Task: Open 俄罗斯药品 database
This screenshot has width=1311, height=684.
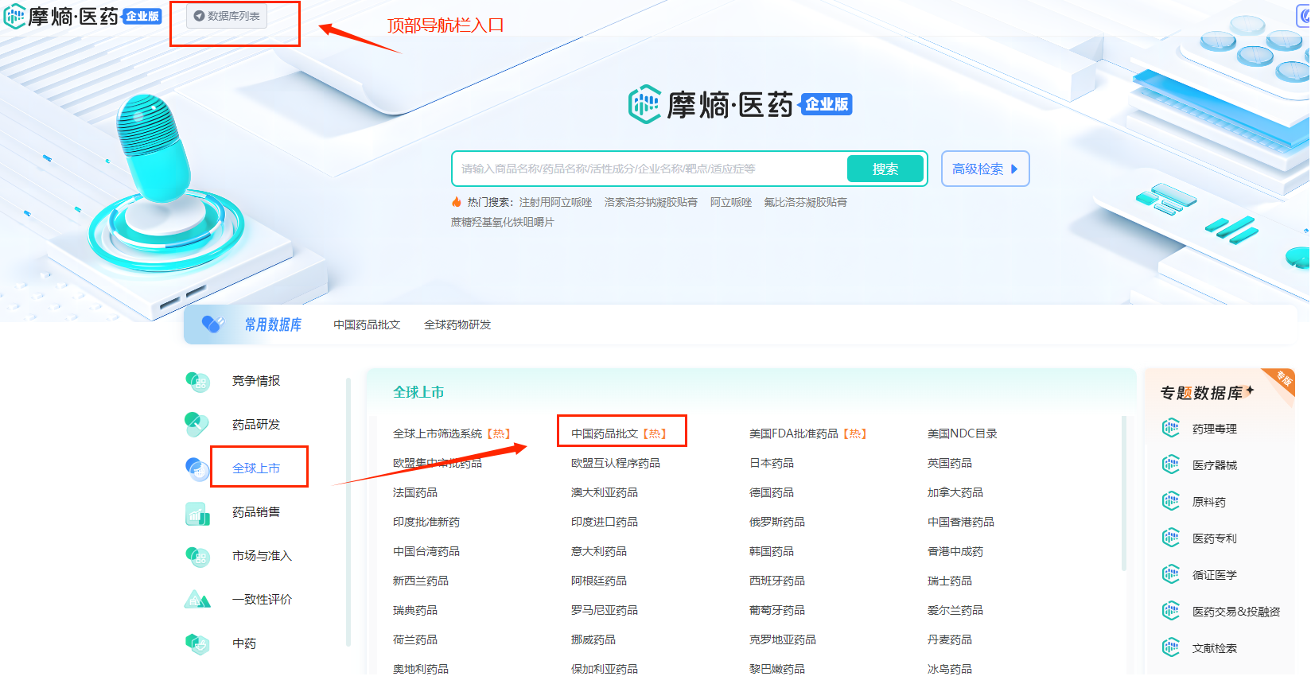Action: click(777, 522)
